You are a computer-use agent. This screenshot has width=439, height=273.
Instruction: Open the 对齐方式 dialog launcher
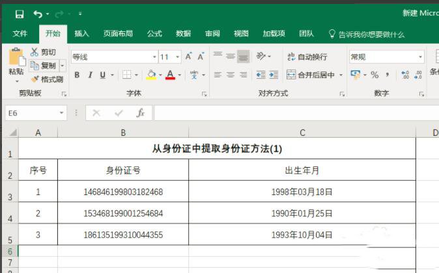tap(342, 94)
